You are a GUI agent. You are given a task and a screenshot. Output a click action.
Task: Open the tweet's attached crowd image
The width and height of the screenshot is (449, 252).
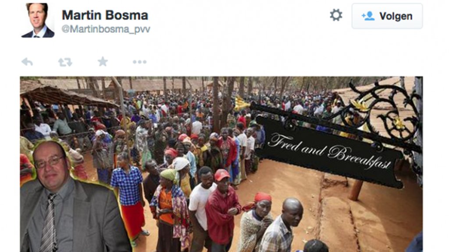click(x=221, y=164)
